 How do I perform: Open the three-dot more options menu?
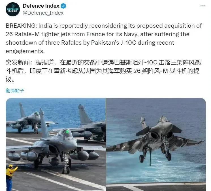pyautogui.click(x=203, y=6)
